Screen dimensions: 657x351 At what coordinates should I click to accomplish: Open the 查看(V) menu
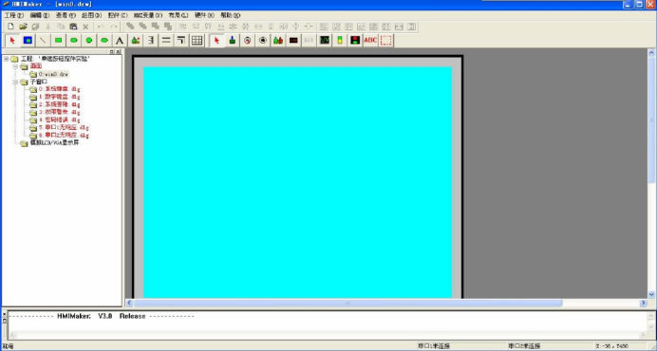(x=66, y=15)
